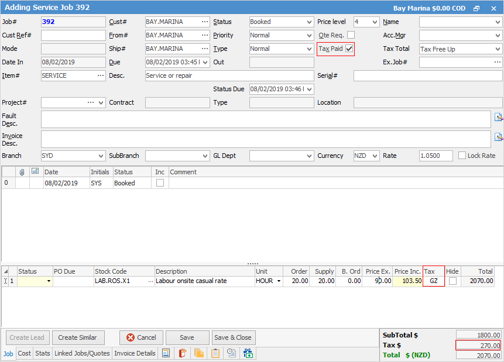Click the clipboard icon tab
The image size is (504, 362).
(215, 353)
